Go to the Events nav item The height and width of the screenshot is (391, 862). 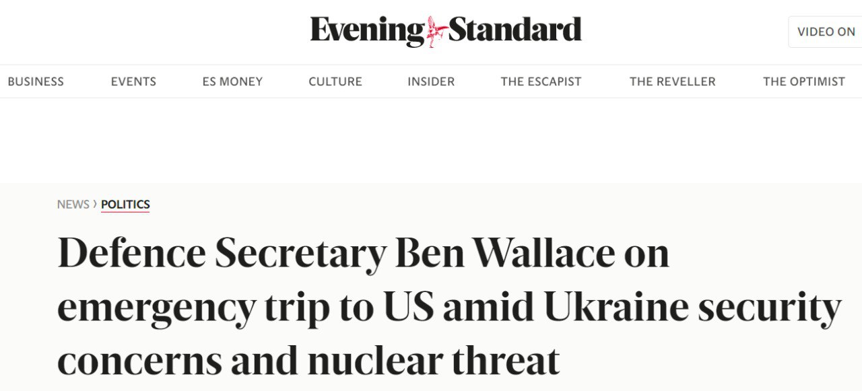coord(133,81)
